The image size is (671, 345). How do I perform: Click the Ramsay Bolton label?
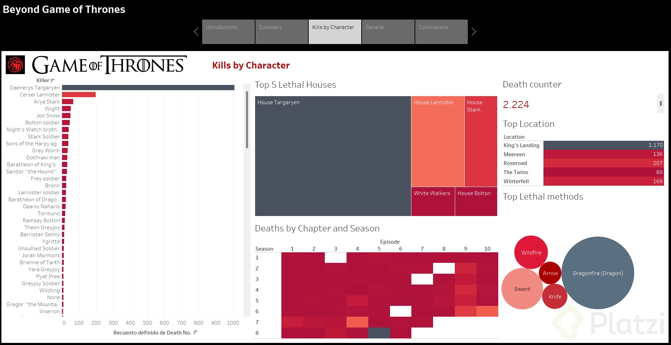pyautogui.click(x=41, y=221)
